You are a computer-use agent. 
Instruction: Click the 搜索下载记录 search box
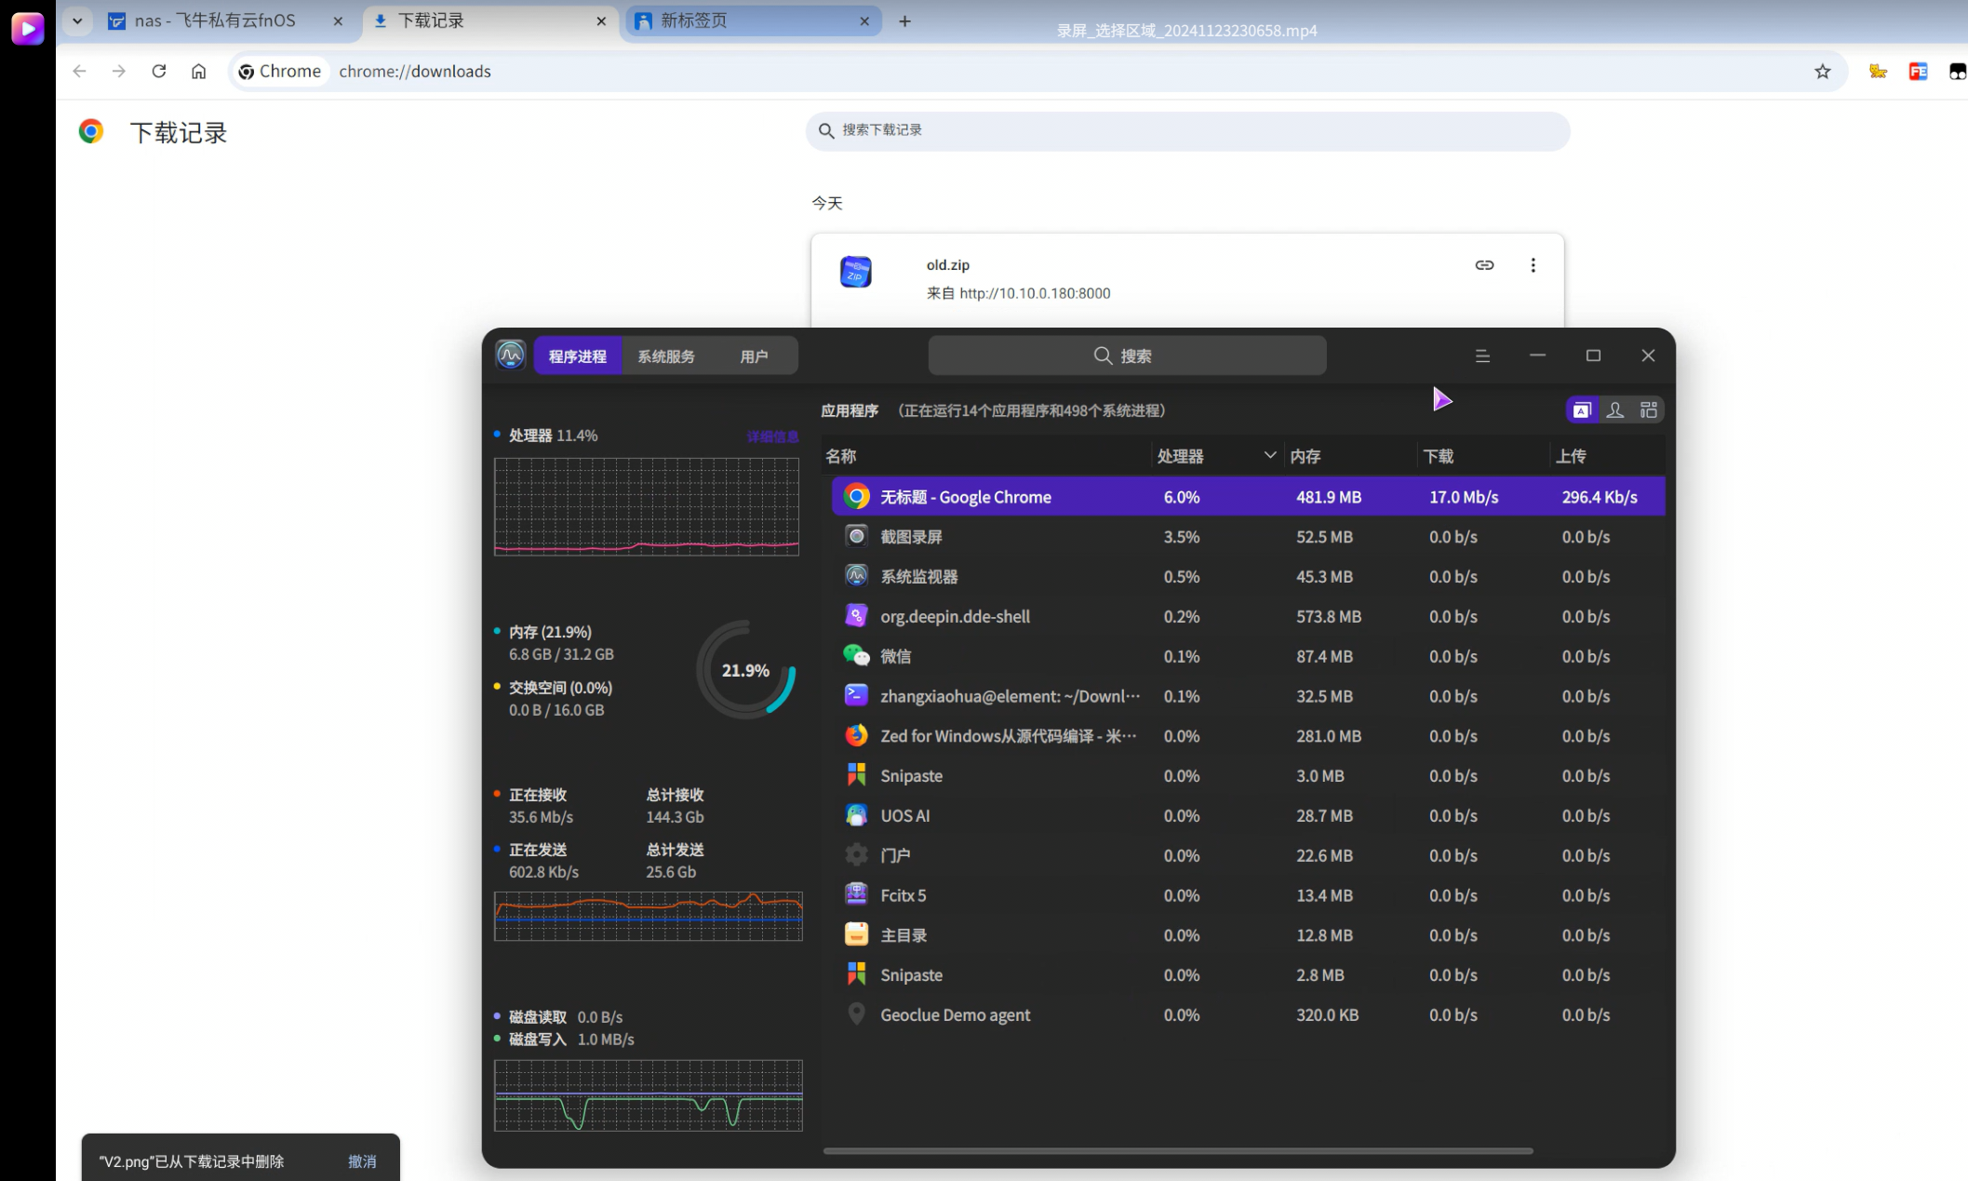click(1187, 130)
